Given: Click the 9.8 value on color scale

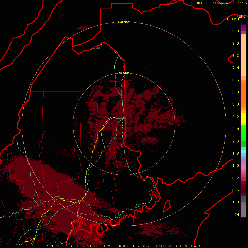Looking at the screenshot, I should pyautogui.click(x=236, y=31).
